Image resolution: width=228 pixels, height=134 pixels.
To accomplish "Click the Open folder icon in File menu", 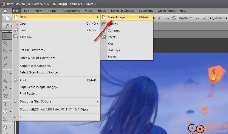I will [16, 24].
